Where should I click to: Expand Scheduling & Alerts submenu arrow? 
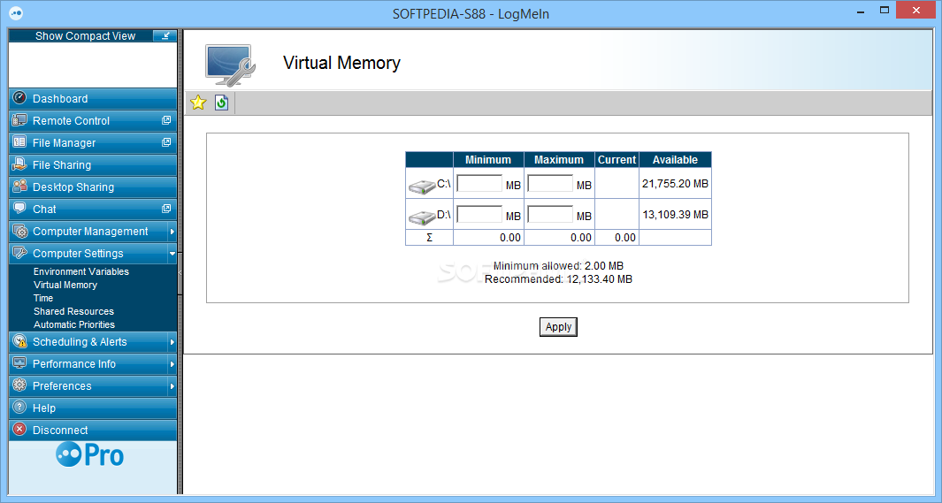[172, 342]
